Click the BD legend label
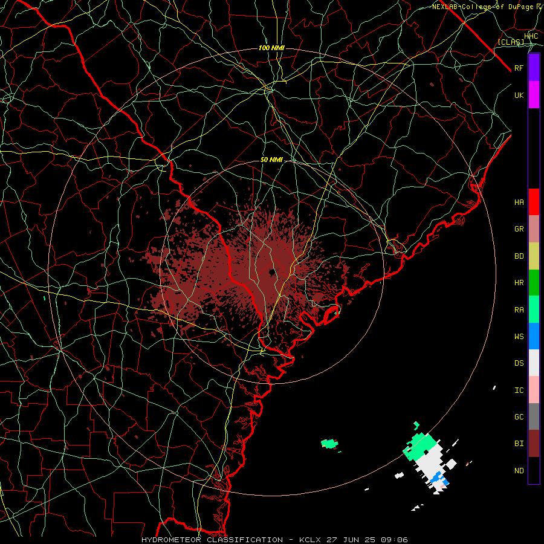Viewport: 544px width, 544px height. pos(519,256)
